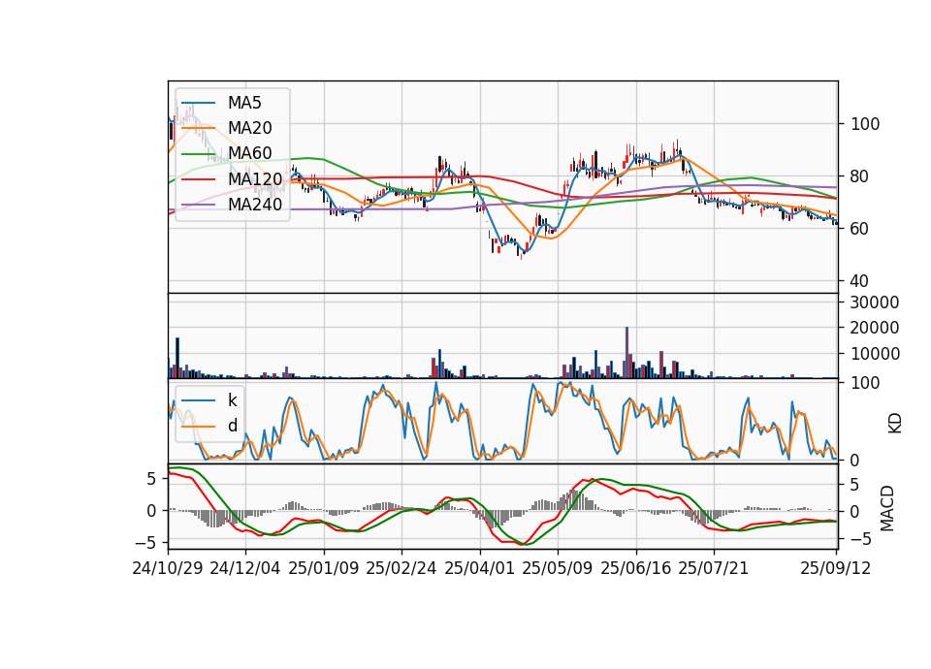931x669 pixels.
Task: Click the k legend label in KD panel
Action: click(x=232, y=400)
